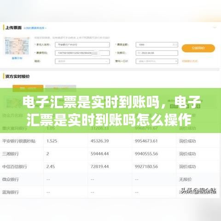Click the 承兑人名称 input field
Image resolution: width=221 pixels, height=221 pixels.
click(82, 45)
